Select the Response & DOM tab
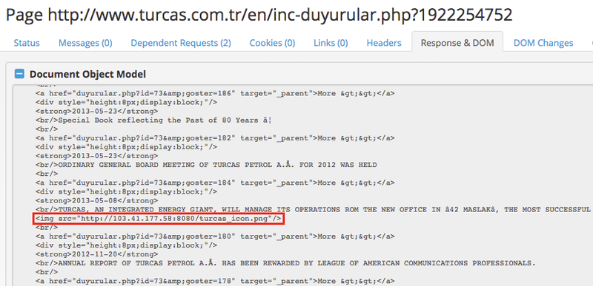 (457, 43)
